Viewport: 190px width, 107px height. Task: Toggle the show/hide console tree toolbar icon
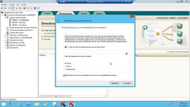(12, 8)
